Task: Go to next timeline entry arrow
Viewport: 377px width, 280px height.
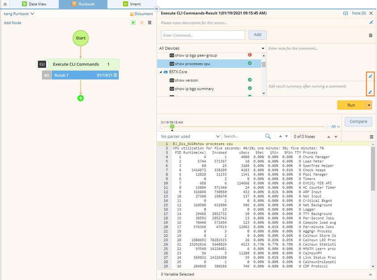Action: (326, 126)
